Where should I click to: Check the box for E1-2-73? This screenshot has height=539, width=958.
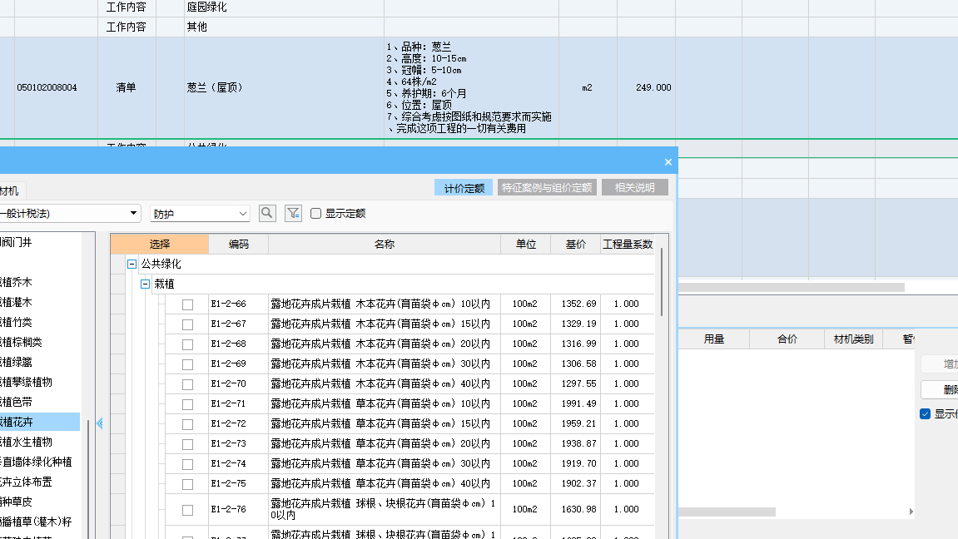point(187,444)
